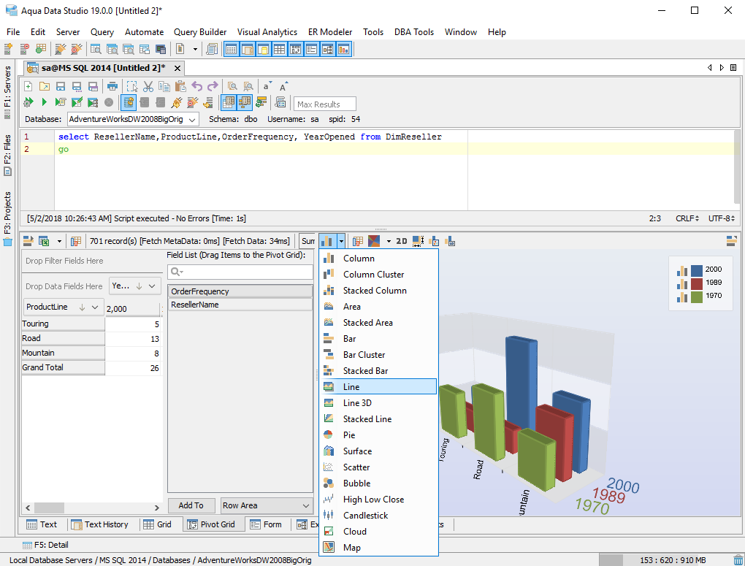Expand the ProductLine field dropdown chevron
Viewport: 745px width, 566px height.
pyautogui.click(x=94, y=307)
